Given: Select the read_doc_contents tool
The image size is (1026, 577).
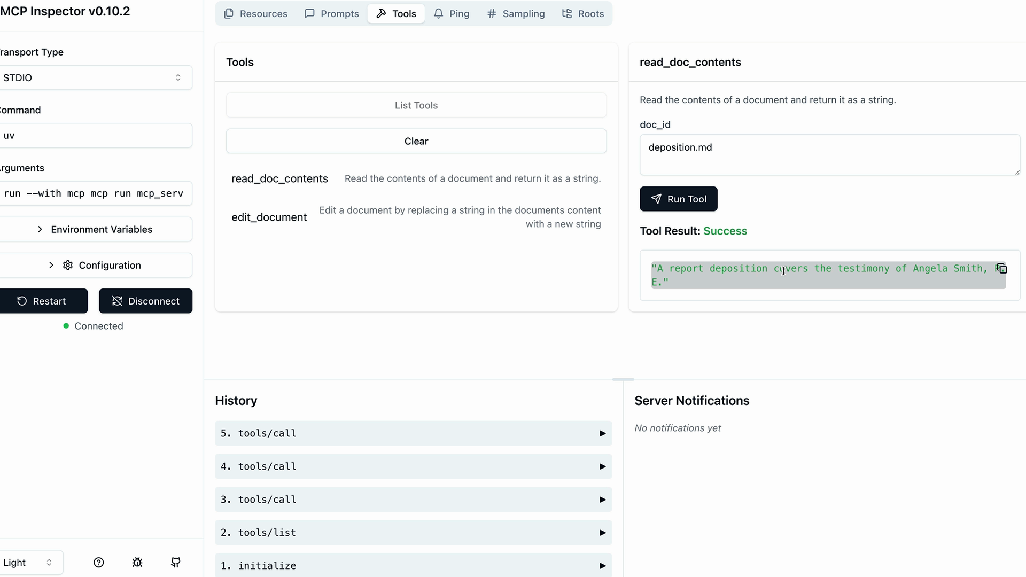Looking at the screenshot, I should (x=416, y=178).
